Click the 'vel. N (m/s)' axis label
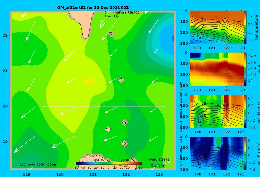Screen dimensions: 260x177 [258, 112]
